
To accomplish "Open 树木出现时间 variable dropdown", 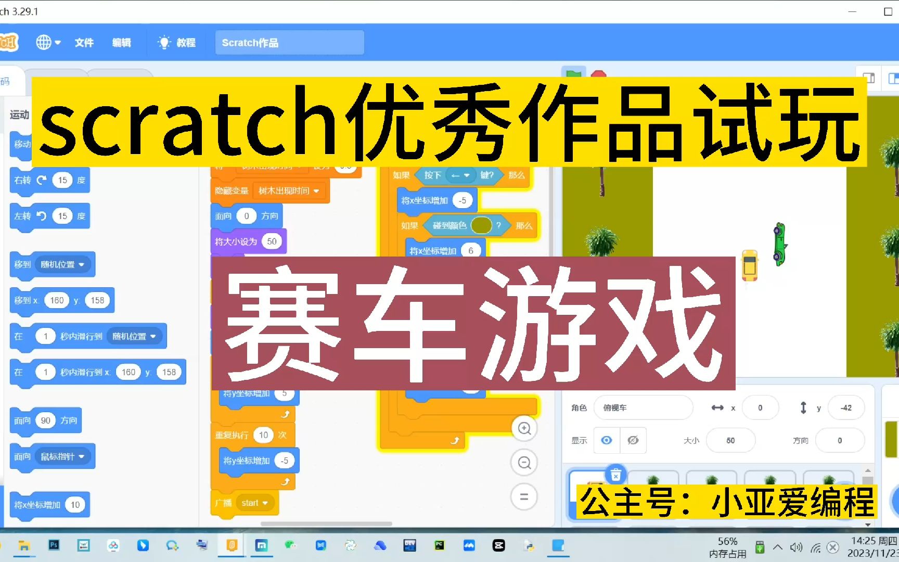I will click(289, 191).
